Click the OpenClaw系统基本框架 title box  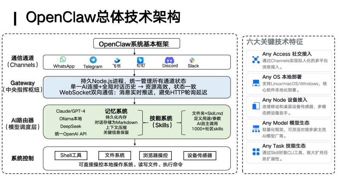[x=136, y=44]
